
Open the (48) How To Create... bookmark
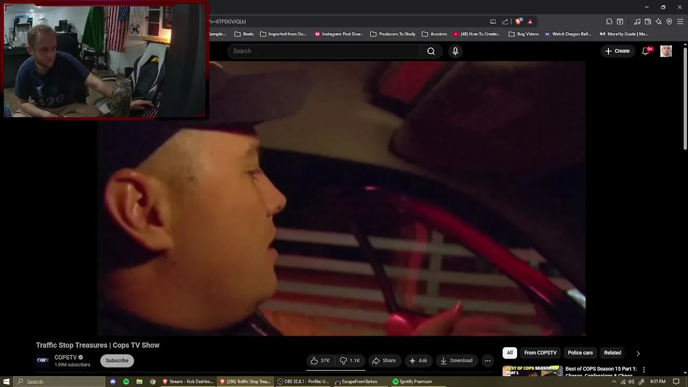tap(476, 34)
